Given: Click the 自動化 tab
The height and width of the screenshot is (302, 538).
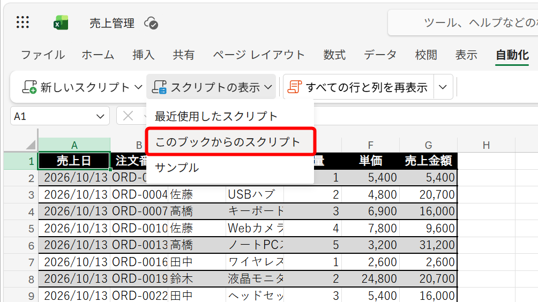Looking at the screenshot, I should pos(512,55).
